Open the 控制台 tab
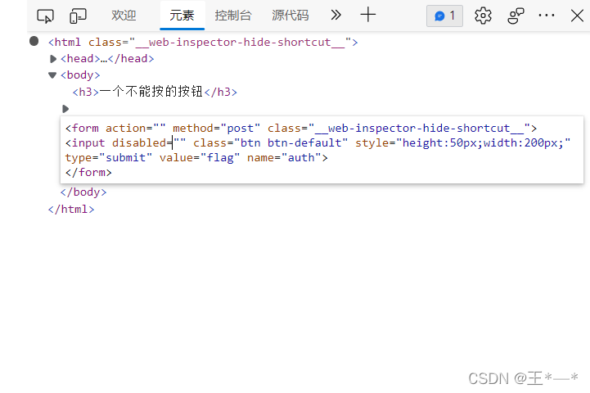The height and width of the screenshot is (393, 590). coord(233,16)
